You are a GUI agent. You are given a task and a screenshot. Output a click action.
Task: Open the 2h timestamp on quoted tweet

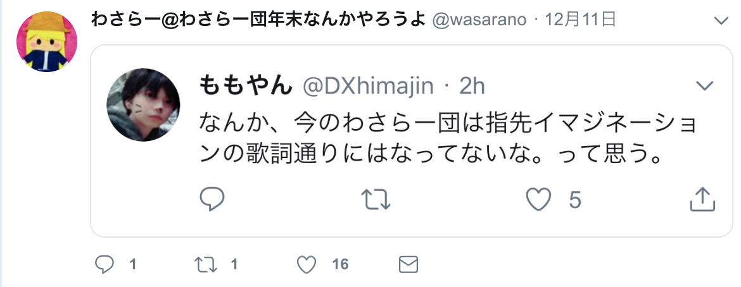coord(472,87)
